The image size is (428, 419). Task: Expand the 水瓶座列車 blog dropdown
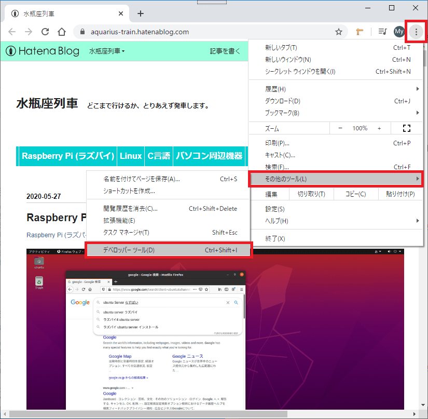click(107, 51)
